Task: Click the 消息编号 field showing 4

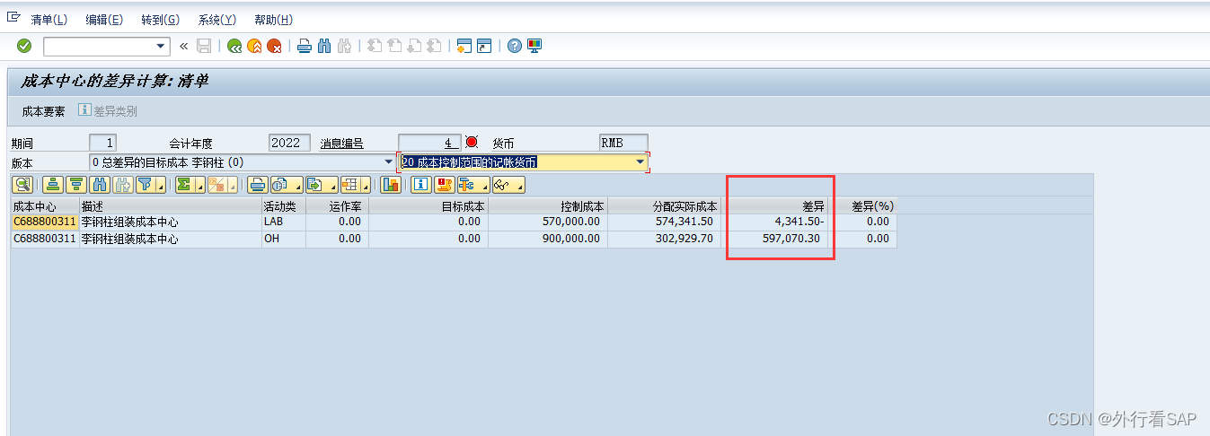Action: tap(429, 143)
